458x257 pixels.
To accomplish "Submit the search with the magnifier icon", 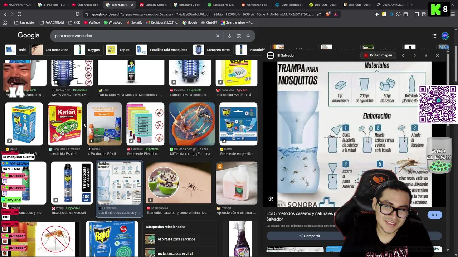I will pyautogui.click(x=248, y=36).
